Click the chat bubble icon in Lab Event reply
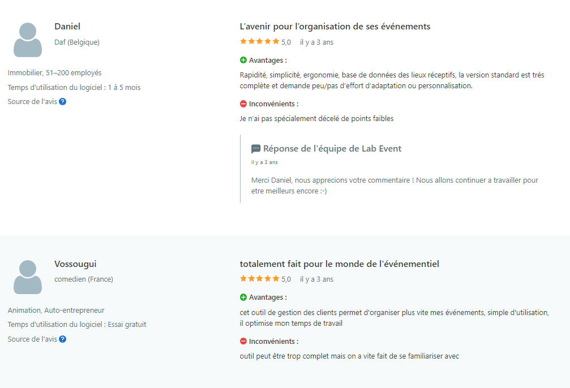Screen dimensions: 570x388 click(255, 149)
